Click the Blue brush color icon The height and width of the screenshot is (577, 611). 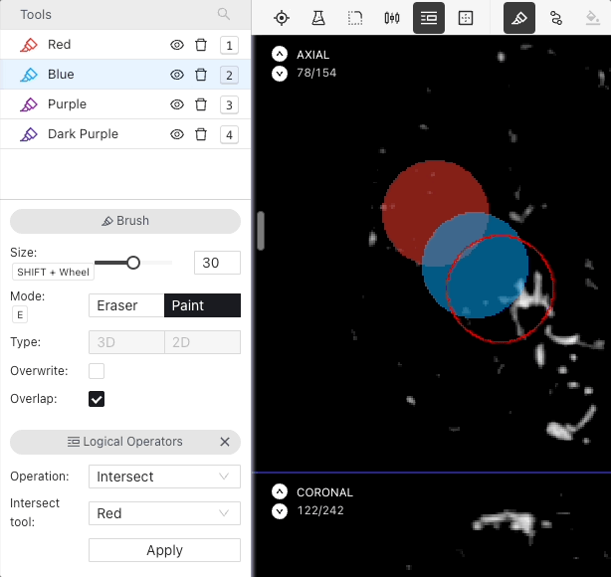29,75
